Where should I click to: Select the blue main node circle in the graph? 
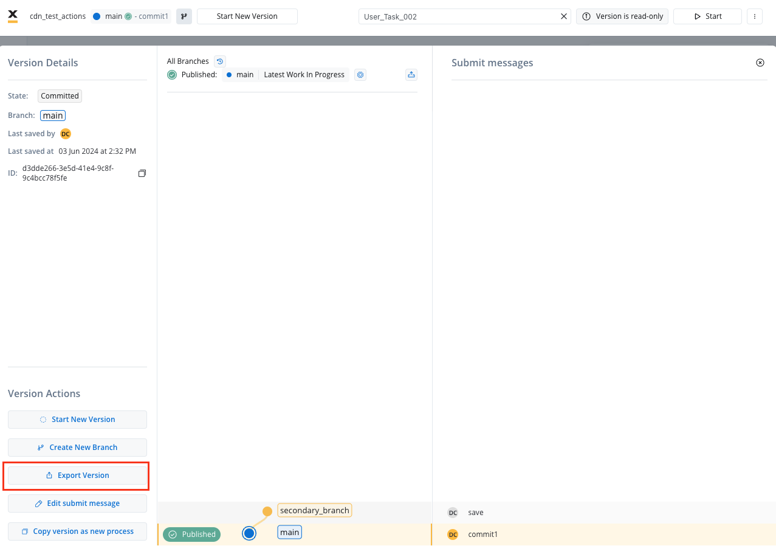pyautogui.click(x=249, y=533)
